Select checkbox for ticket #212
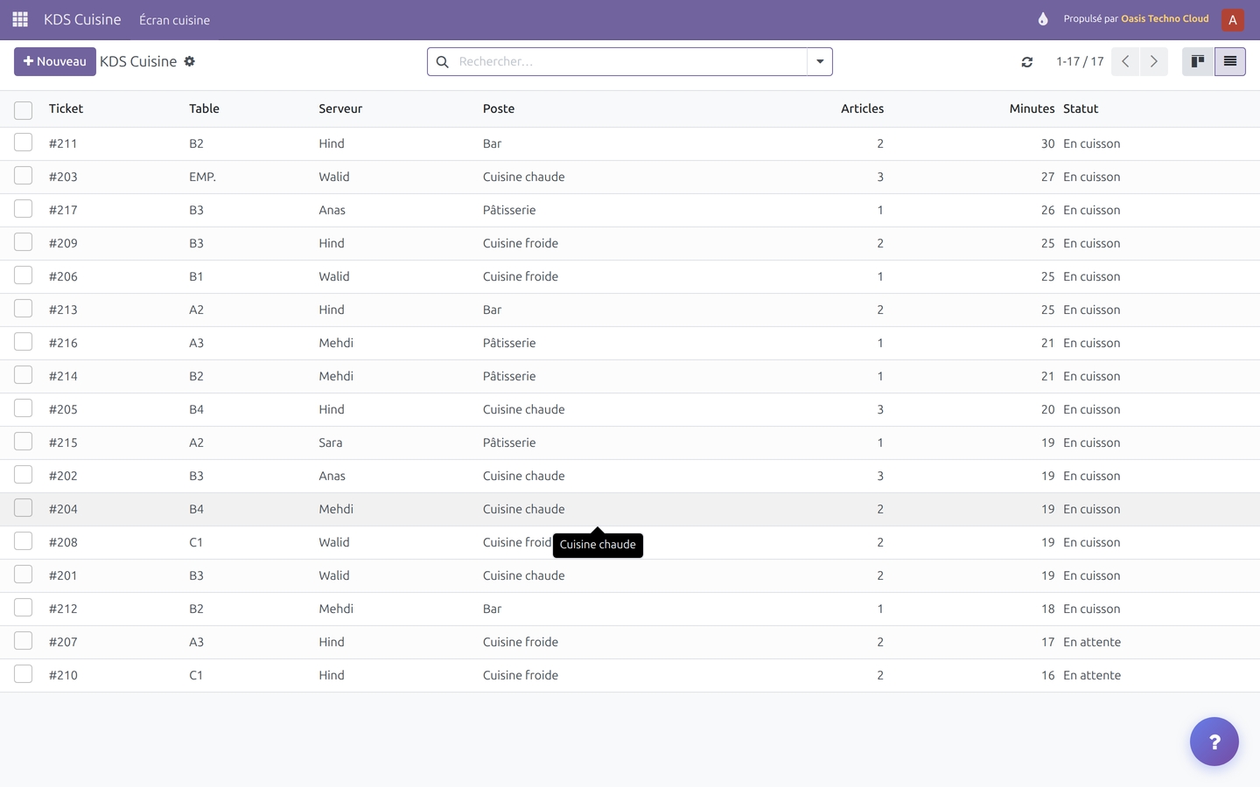1260x787 pixels. click(24, 608)
